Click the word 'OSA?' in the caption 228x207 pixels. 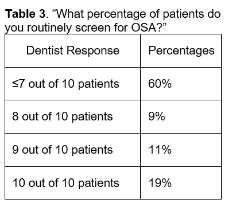coord(149,28)
